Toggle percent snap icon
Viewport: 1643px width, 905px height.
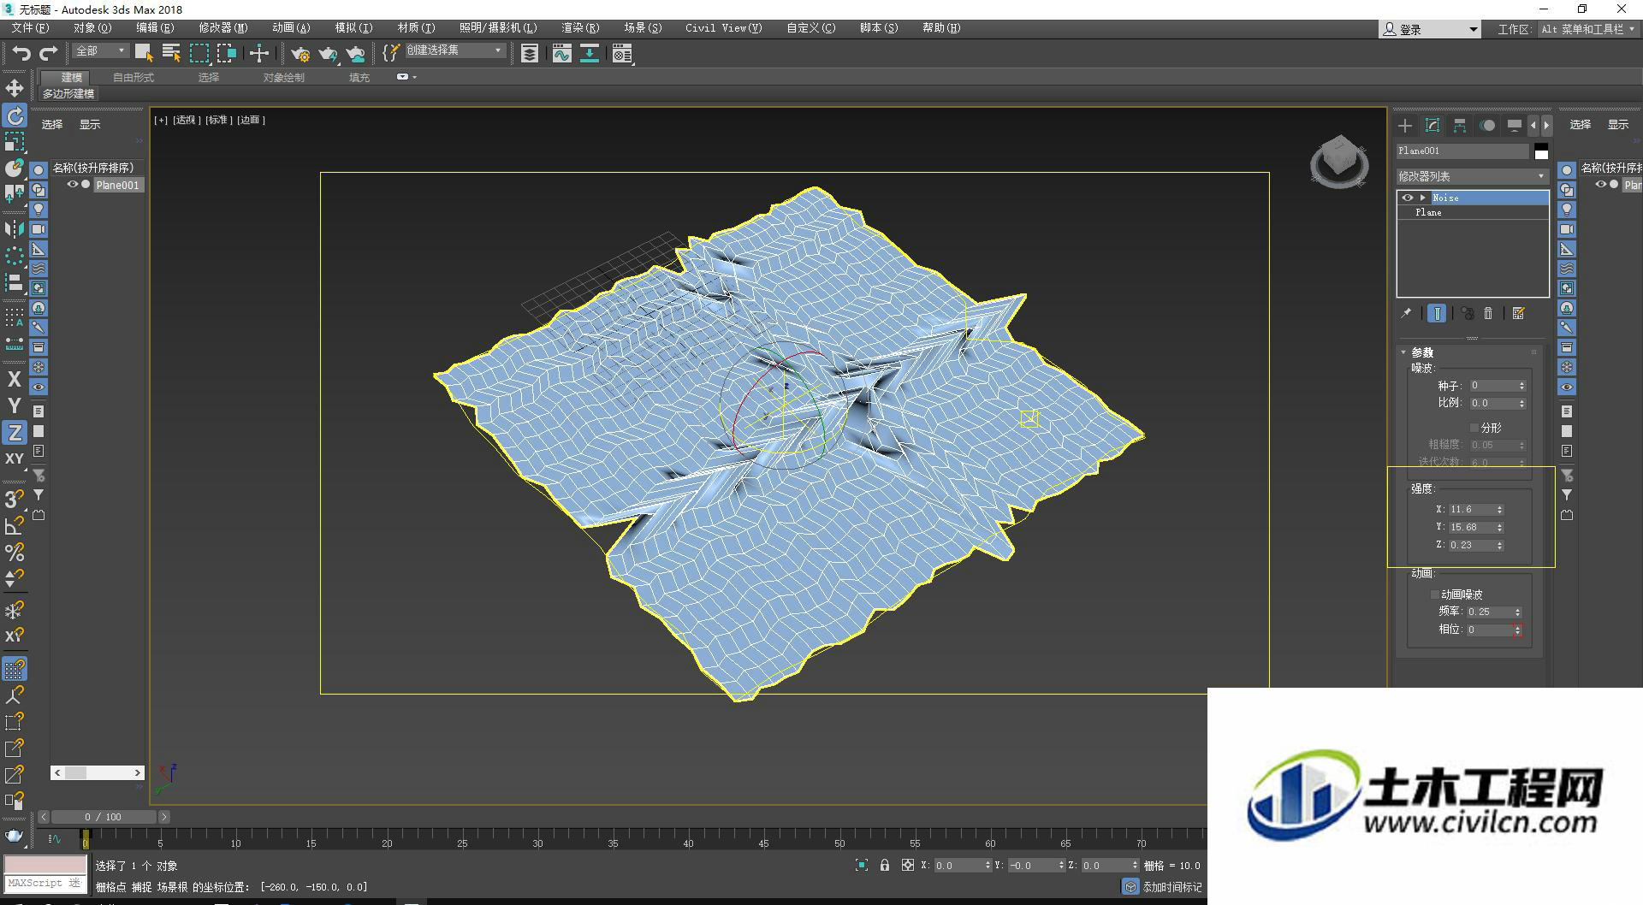click(15, 552)
